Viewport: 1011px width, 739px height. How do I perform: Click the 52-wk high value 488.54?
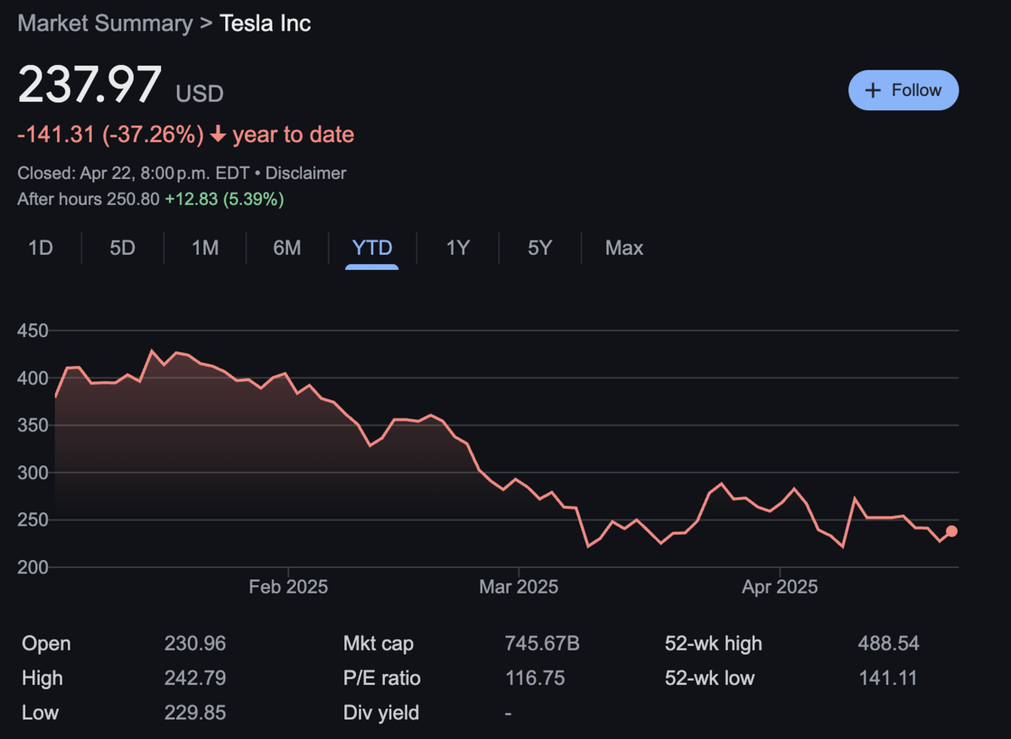coord(888,644)
